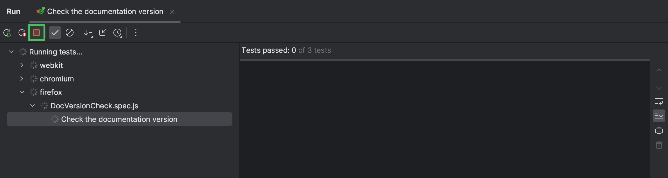Open the test history

click(x=118, y=33)
